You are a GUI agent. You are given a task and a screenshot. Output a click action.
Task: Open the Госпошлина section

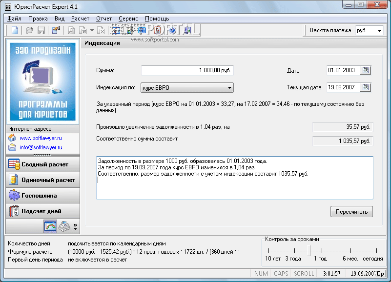tap(42, 196)
